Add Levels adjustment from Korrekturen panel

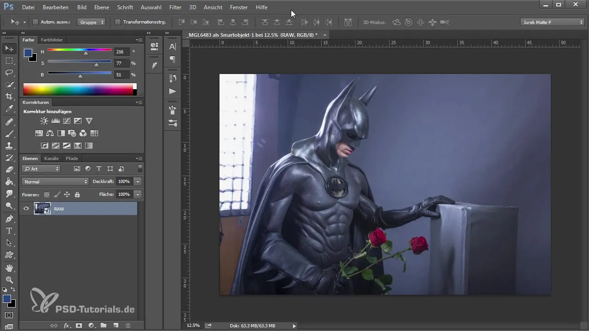point(56,121)
